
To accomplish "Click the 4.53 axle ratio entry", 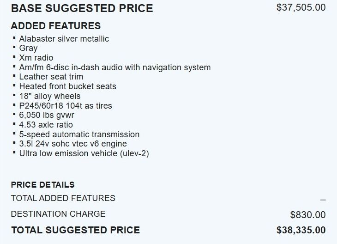I will click(46, 125).
